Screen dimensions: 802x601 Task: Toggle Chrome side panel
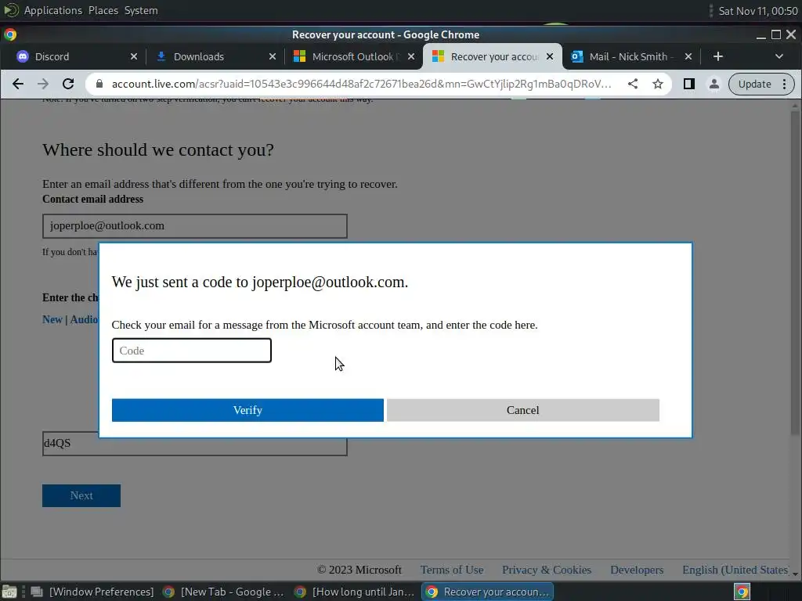689,84
